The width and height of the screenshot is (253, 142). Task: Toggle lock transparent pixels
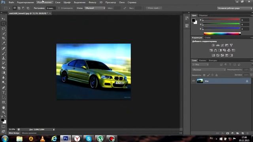tap(204, 75)
